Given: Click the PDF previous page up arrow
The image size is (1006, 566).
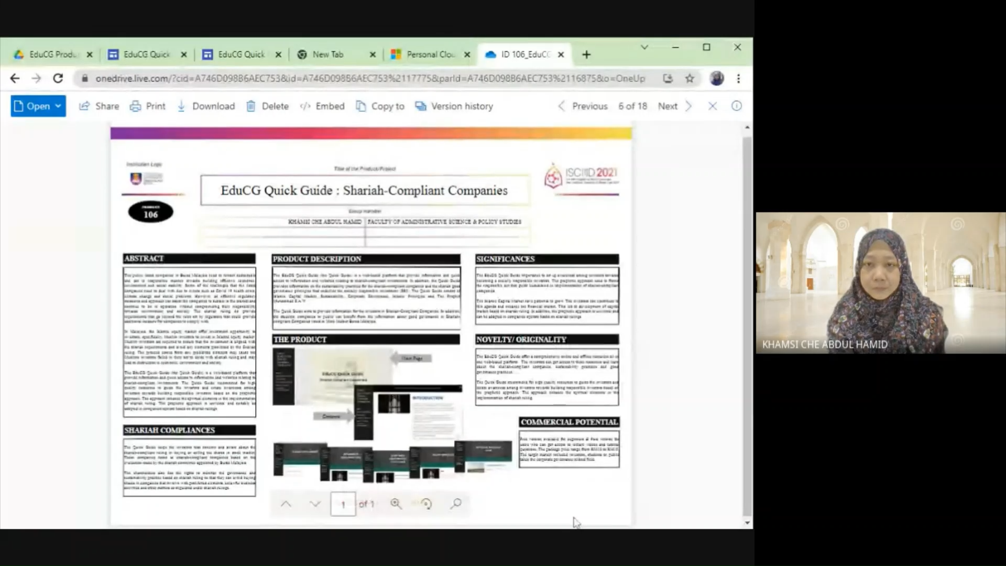Looking at the screenshot, I should [x=286, y=504].
